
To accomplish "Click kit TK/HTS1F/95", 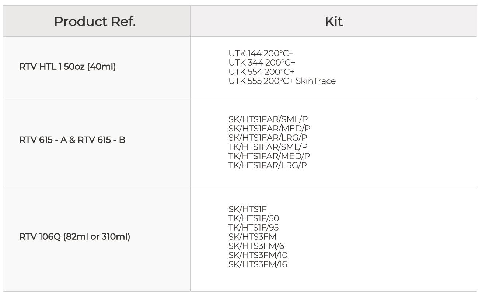I will click(254, 228).
